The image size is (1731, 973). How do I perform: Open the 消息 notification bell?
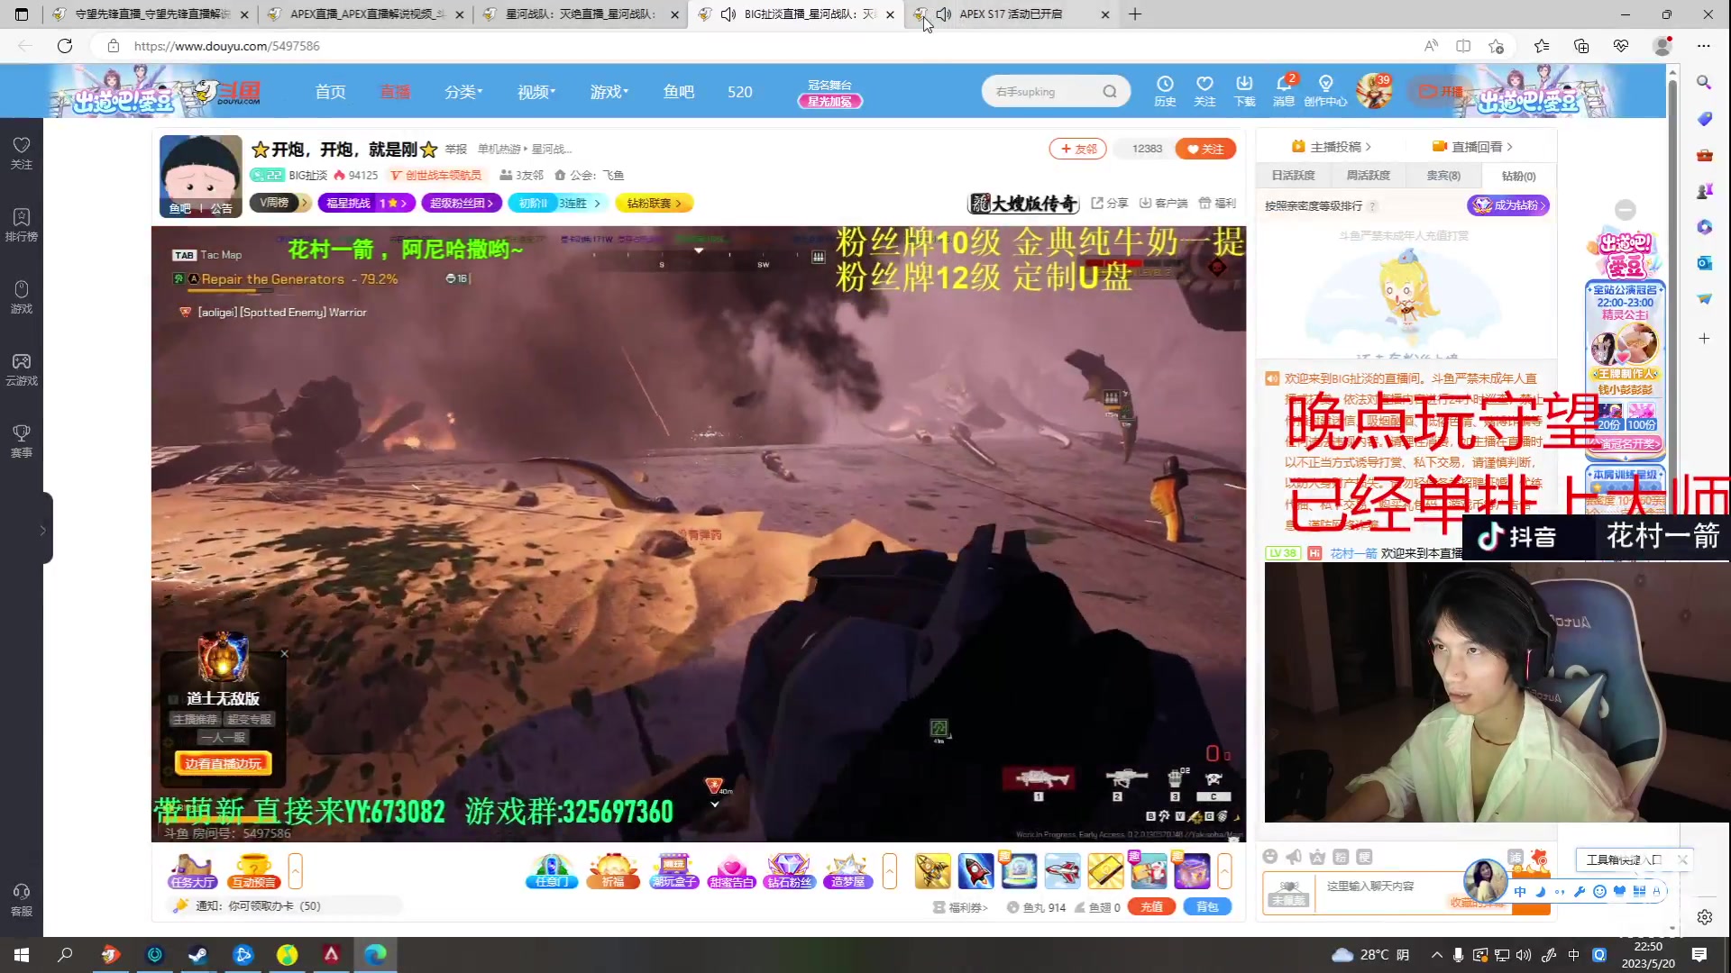pyautogui.click(x=1284, y=91)
